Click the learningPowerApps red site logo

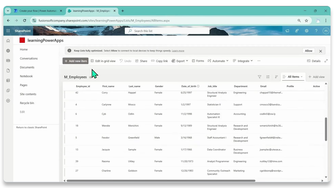(22, 40)
